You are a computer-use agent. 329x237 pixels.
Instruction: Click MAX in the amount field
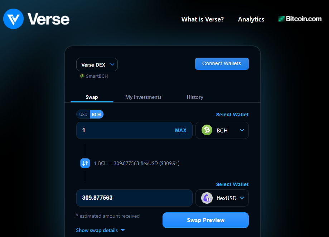pyautogui.click(x=181, y=130)
